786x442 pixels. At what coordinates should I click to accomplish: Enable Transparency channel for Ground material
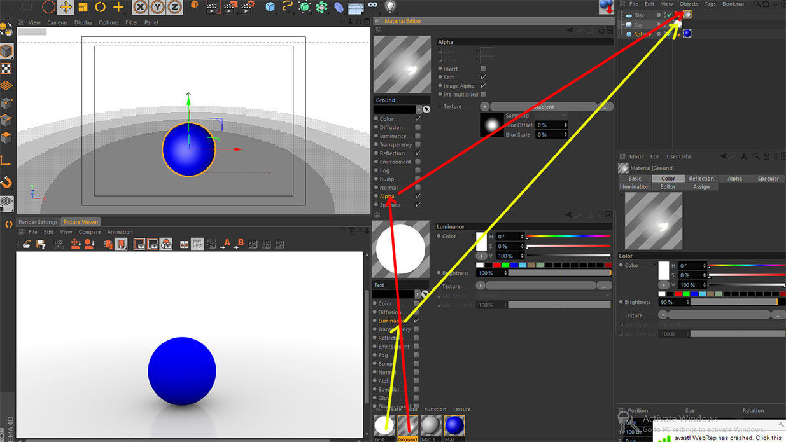coord(418,144)
